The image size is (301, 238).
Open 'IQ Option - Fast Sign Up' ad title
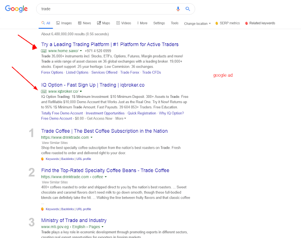[x=93, y=85]
